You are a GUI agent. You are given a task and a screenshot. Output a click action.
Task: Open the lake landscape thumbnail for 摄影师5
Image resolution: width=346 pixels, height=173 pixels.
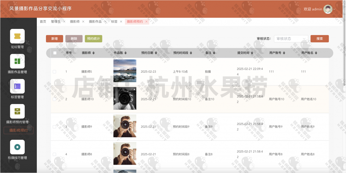click(x=125, y=71)
